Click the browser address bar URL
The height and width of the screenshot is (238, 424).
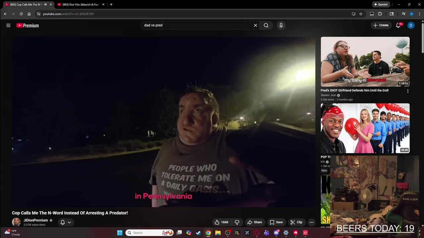[69, 14]
